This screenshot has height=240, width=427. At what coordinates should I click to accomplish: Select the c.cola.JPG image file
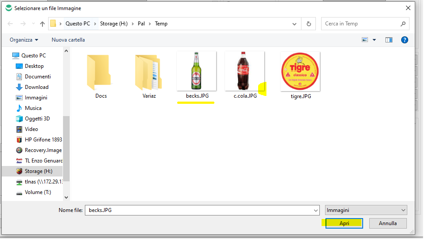pos(245,72)
